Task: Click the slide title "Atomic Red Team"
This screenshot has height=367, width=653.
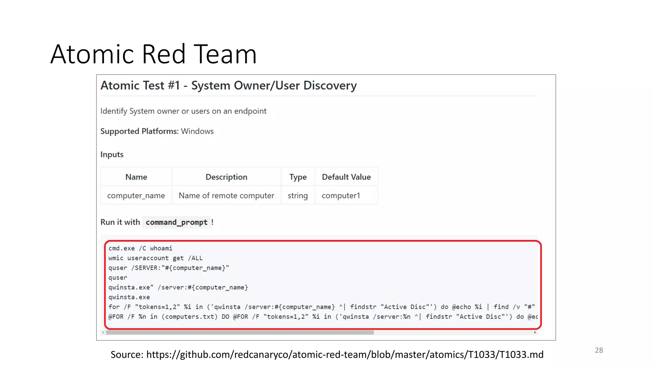Action: tap(153, 54)
